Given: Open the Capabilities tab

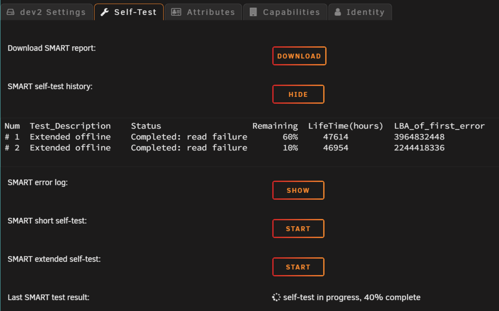Looking at the screenshot, I should pos(285,12).
